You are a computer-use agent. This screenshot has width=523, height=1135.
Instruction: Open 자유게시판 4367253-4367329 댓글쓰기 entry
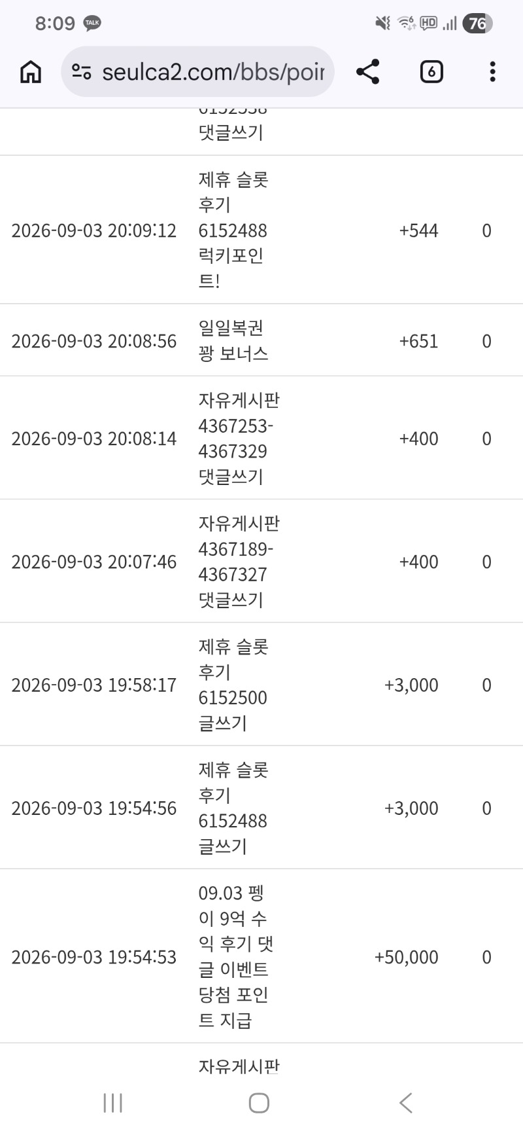[x=239, y=438]
